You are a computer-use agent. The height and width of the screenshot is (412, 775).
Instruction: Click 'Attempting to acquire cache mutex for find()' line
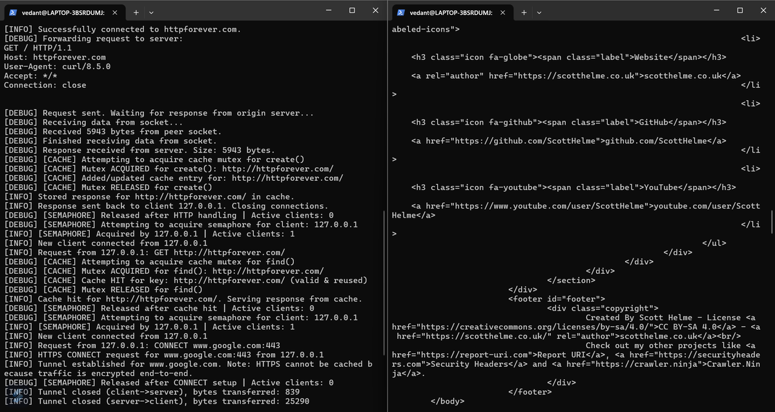click(149, 262)
